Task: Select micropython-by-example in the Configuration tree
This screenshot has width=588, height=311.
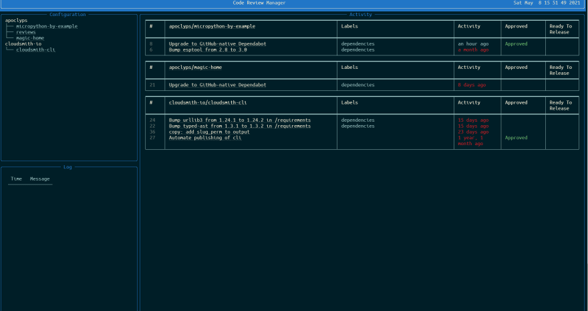Action: (x=47, y=26)
